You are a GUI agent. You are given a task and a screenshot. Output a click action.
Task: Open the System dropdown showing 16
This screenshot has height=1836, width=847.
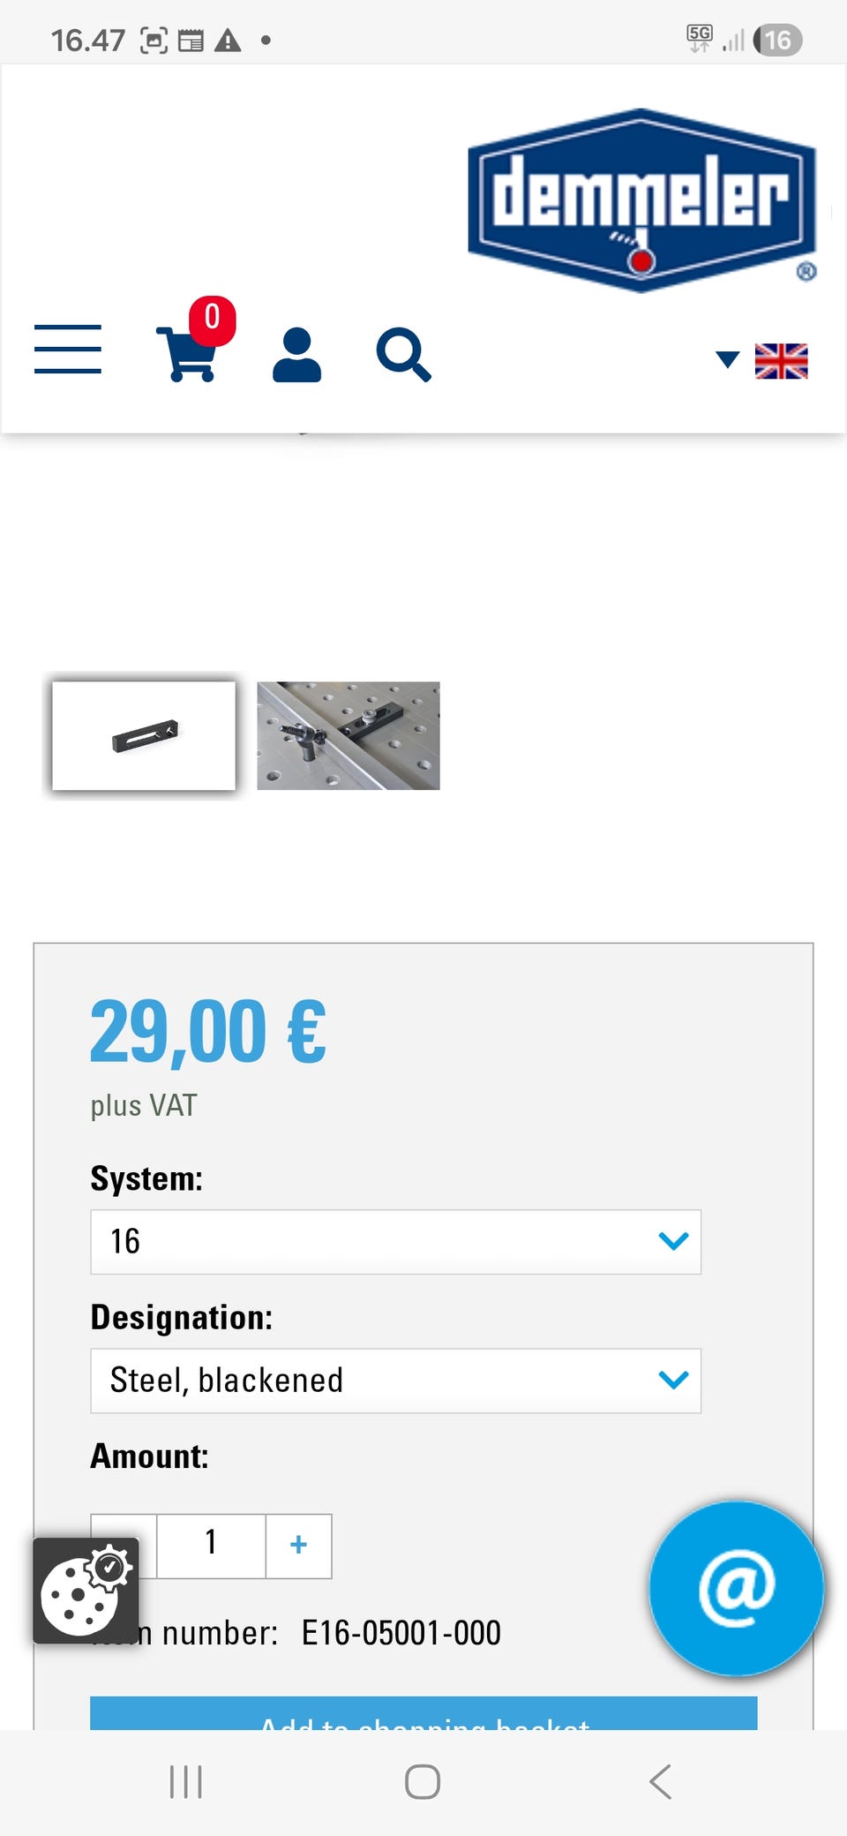point(395,1242)
